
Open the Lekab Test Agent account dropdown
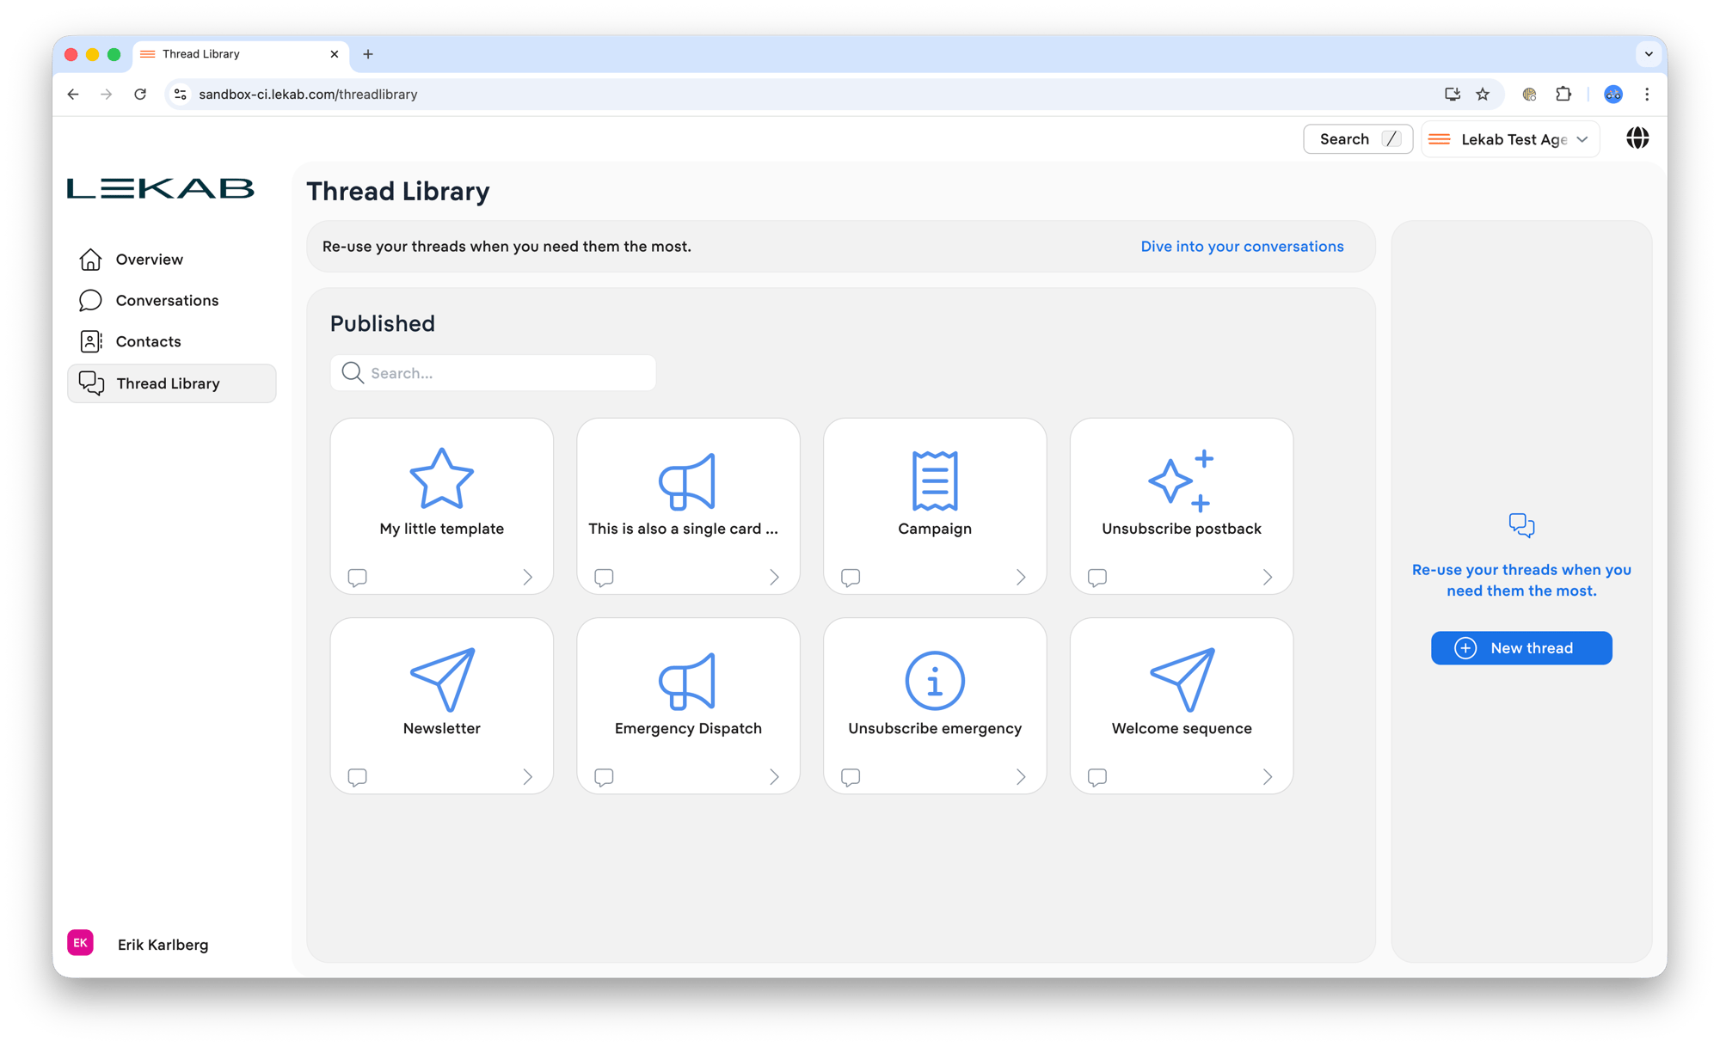pos(1510,138)
